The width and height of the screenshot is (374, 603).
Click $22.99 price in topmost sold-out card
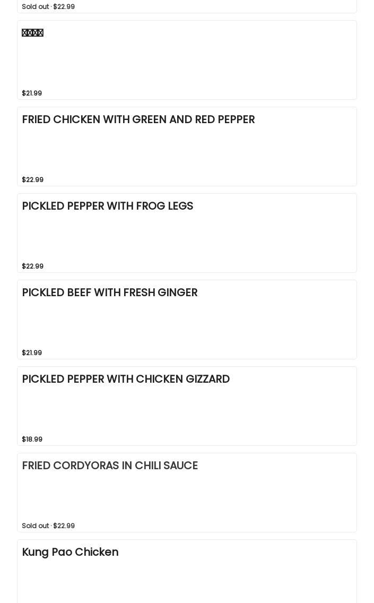(64, 6)
